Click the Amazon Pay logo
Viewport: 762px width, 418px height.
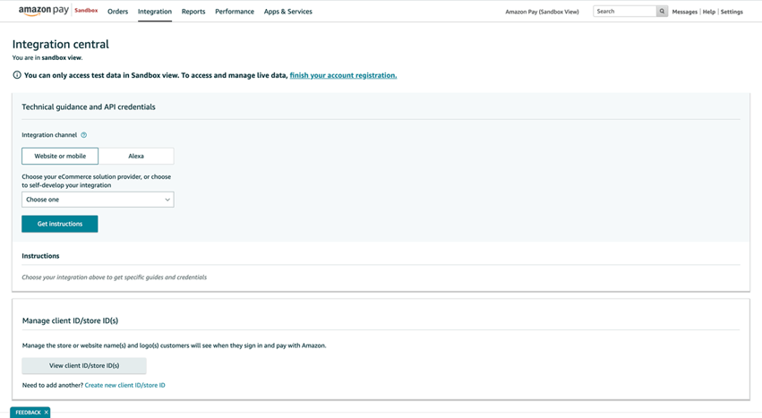tap(43, 11)
